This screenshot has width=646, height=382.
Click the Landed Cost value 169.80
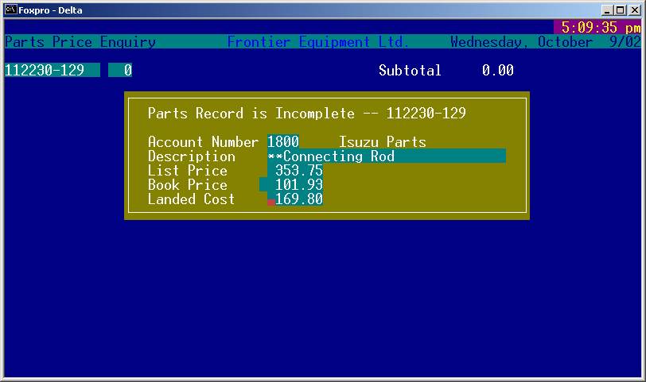(x=298, y=199)
